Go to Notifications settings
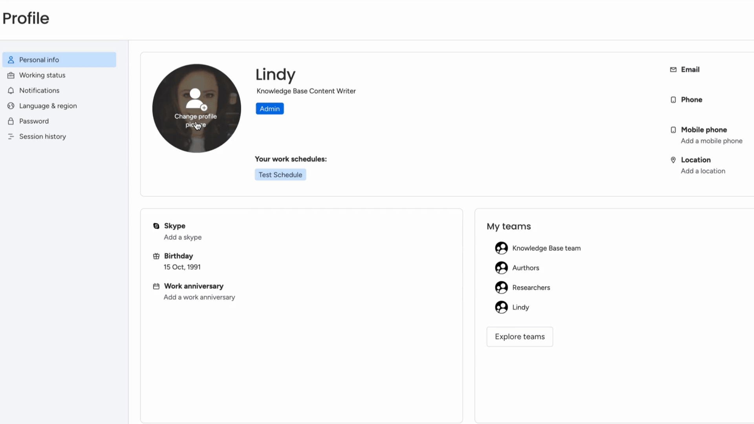This screenshot has width=754, height=424. click(39, 90)
